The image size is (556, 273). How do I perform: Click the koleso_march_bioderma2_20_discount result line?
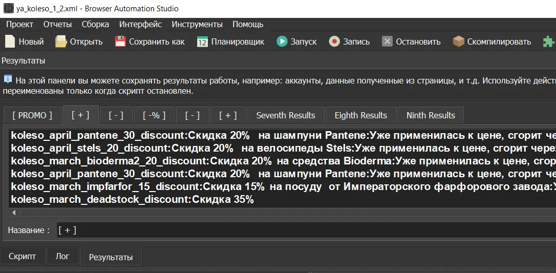[x=282, y=161]
